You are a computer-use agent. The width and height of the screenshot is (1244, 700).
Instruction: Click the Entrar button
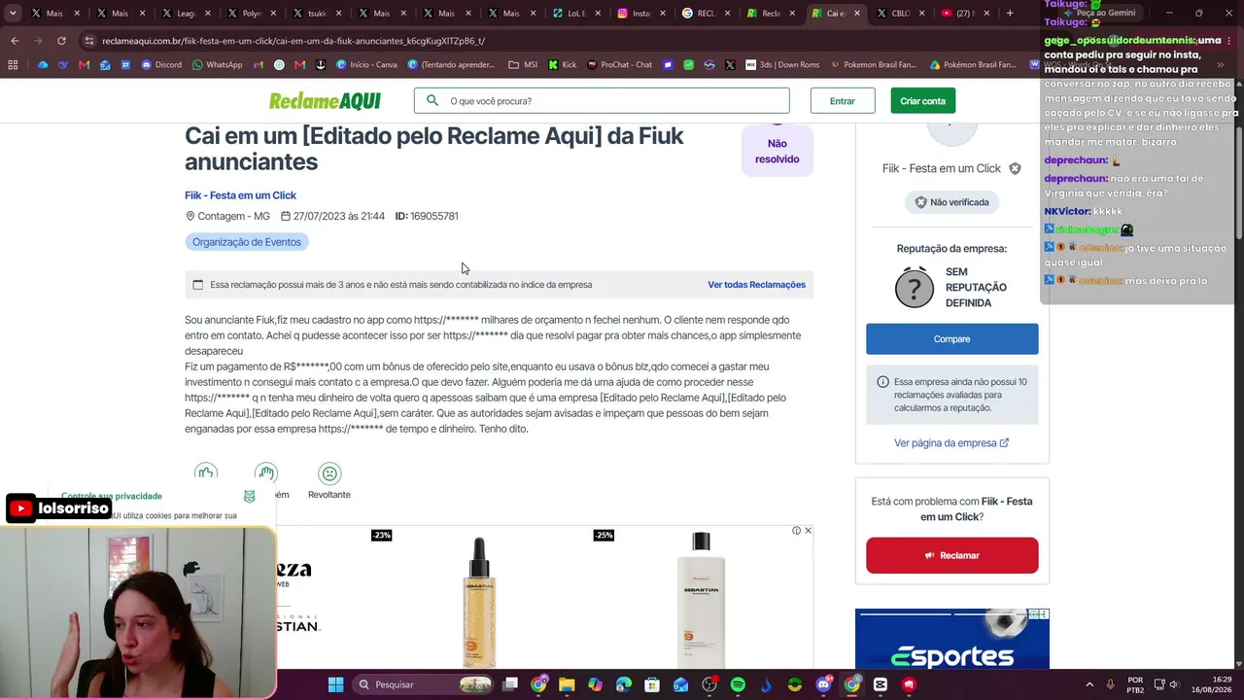click(843, 101)
